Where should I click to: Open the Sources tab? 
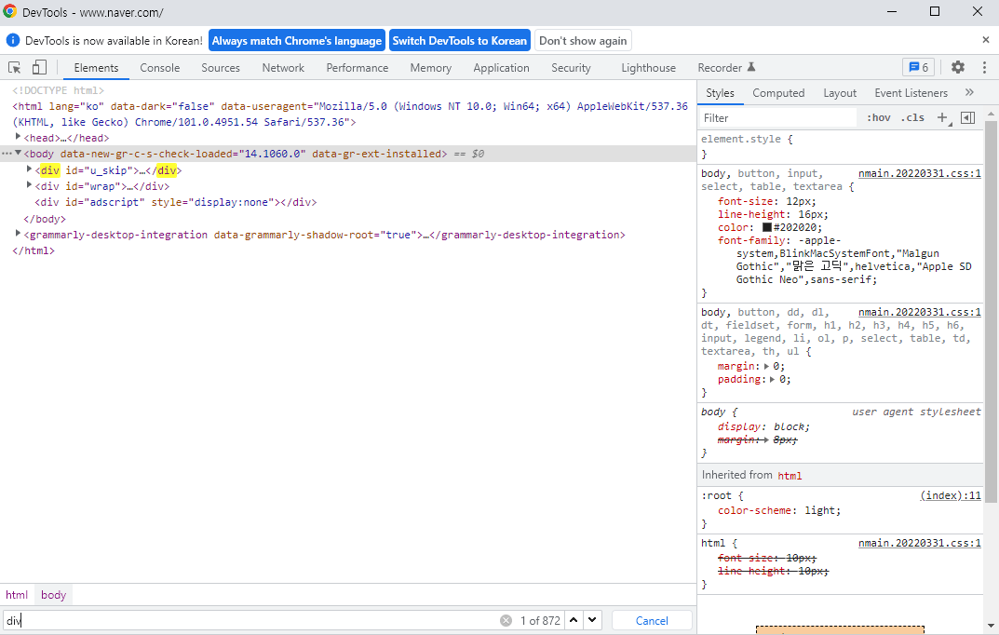[221, 68]
